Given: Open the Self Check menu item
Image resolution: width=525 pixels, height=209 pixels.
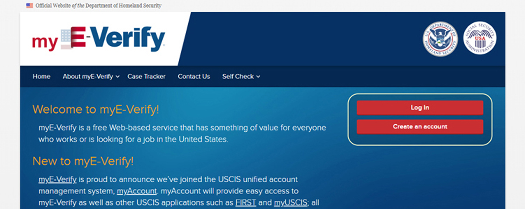Looking at the screenshot, I should [x=238, y=76].
